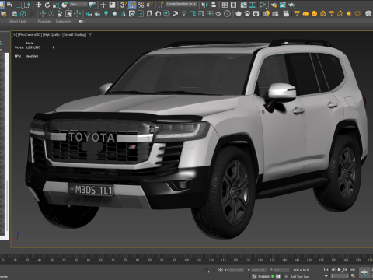Open Create Selection Set dropdown
Viewport: 373px width, 280px height.
[181, 4]
